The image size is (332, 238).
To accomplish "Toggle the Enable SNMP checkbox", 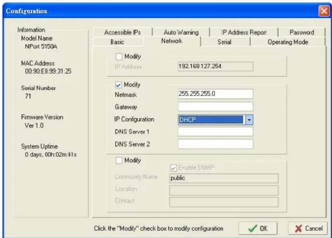I will tap(173, 168).
